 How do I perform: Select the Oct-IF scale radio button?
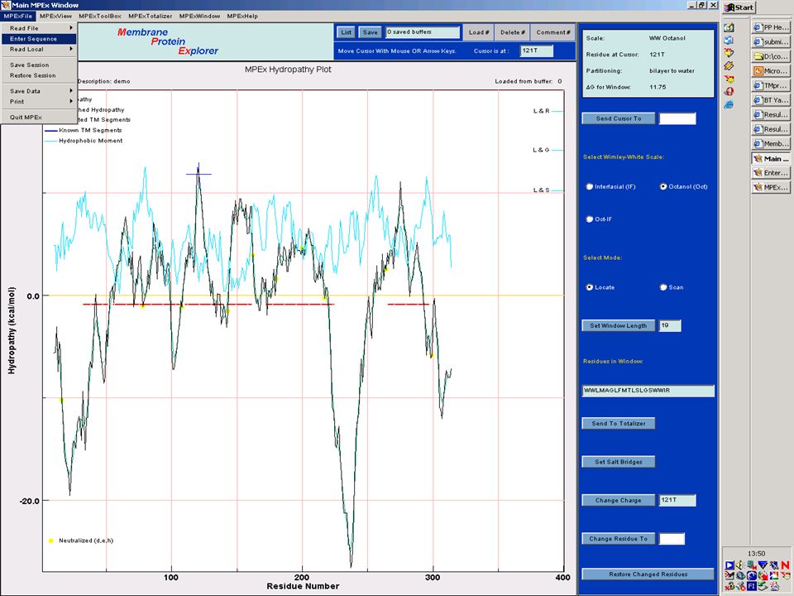click(x=590, y=219)
